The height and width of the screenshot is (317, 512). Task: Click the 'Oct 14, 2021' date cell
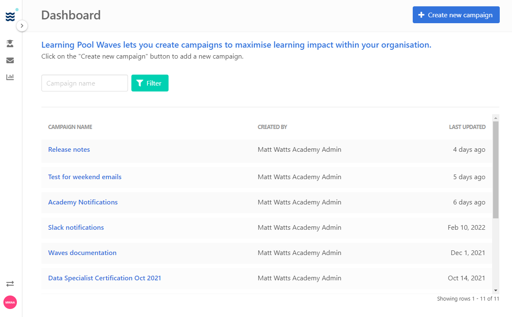(x=466, y=278)
